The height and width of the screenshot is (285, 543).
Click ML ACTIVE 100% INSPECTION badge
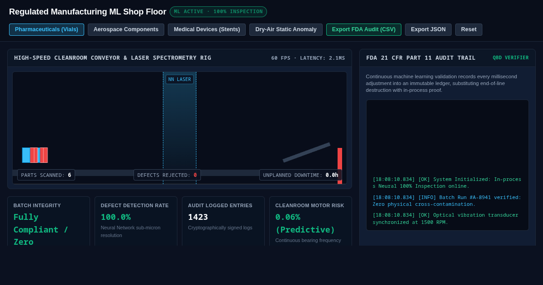pyautogui.click(x=218, y=12)
